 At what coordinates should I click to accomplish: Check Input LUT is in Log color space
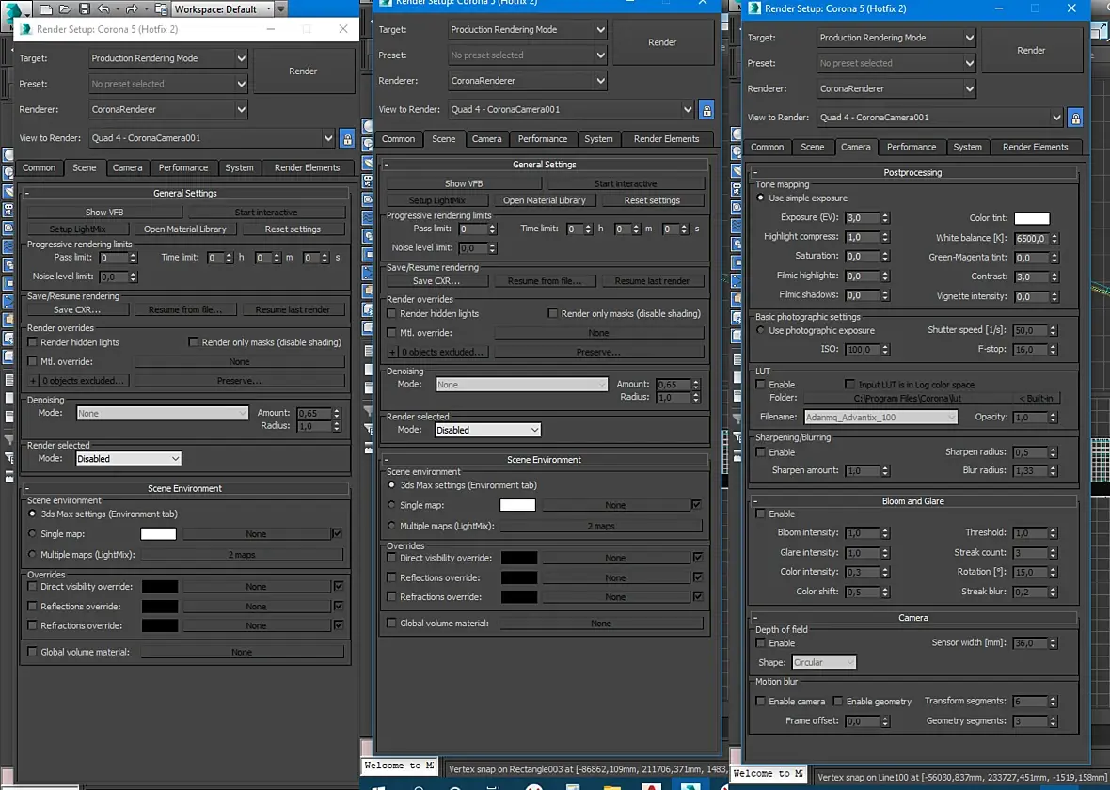tap(850, 385)
